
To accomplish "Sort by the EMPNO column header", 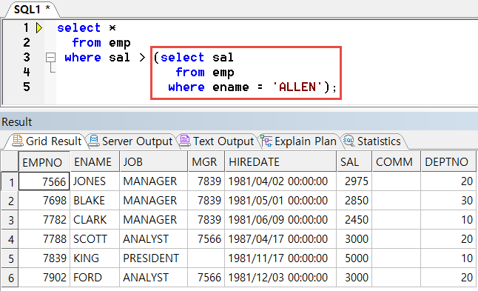I will point(44,162).
